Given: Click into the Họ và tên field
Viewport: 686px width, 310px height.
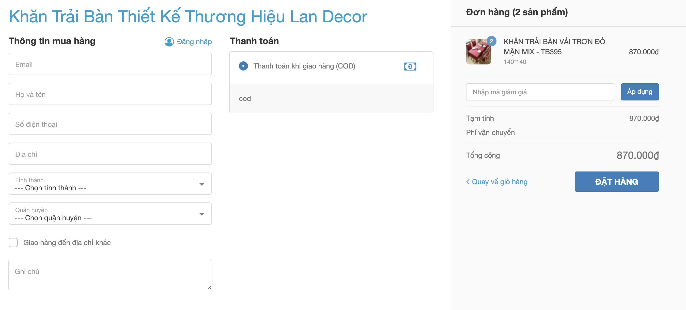Looking at the screenshot, I should 110,94.
